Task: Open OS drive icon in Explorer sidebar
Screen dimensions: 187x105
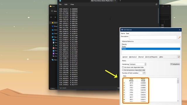Action: [x=53, y=56]
